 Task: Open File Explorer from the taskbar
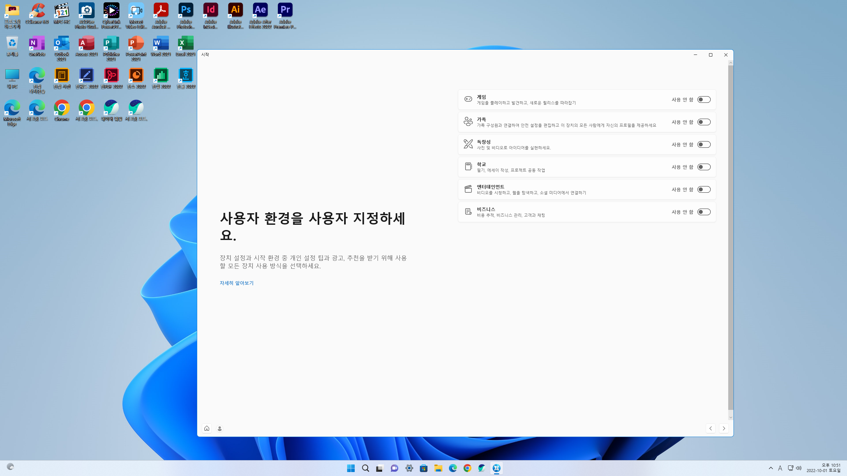click(x=438, y=468)
